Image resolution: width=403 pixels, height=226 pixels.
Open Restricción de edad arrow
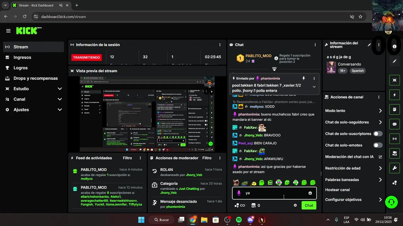point(380,168)
